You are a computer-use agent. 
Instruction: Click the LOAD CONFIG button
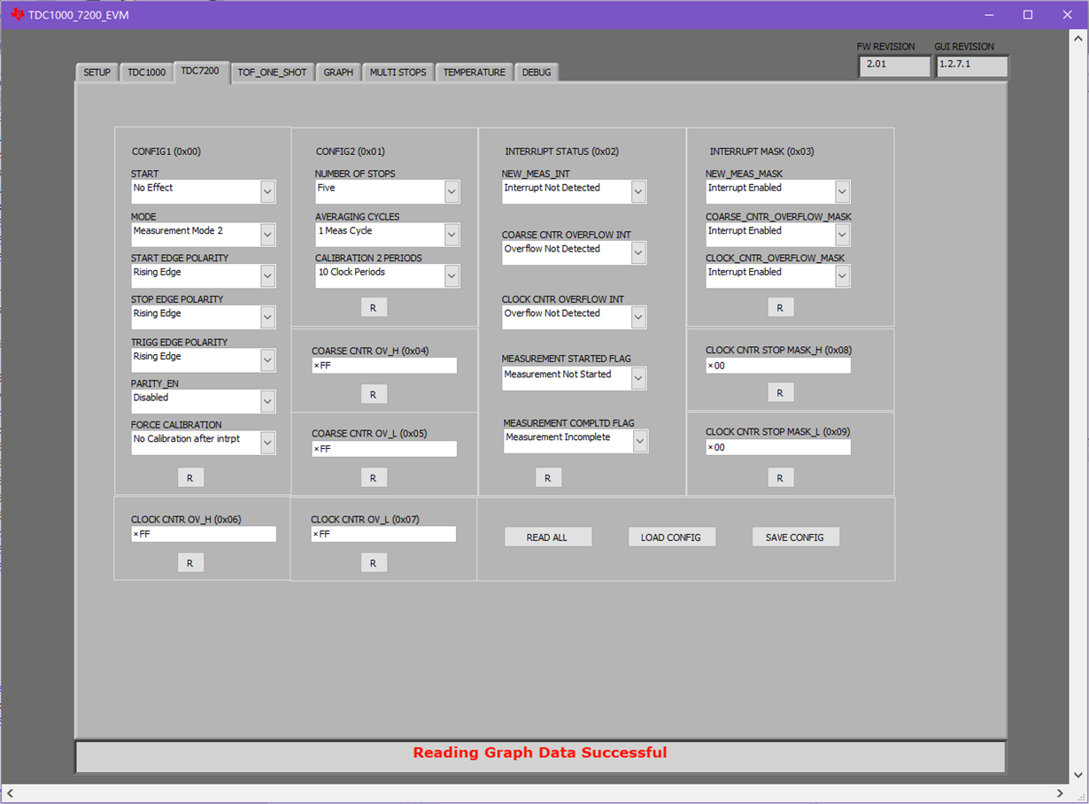click(x=671, y=537)
